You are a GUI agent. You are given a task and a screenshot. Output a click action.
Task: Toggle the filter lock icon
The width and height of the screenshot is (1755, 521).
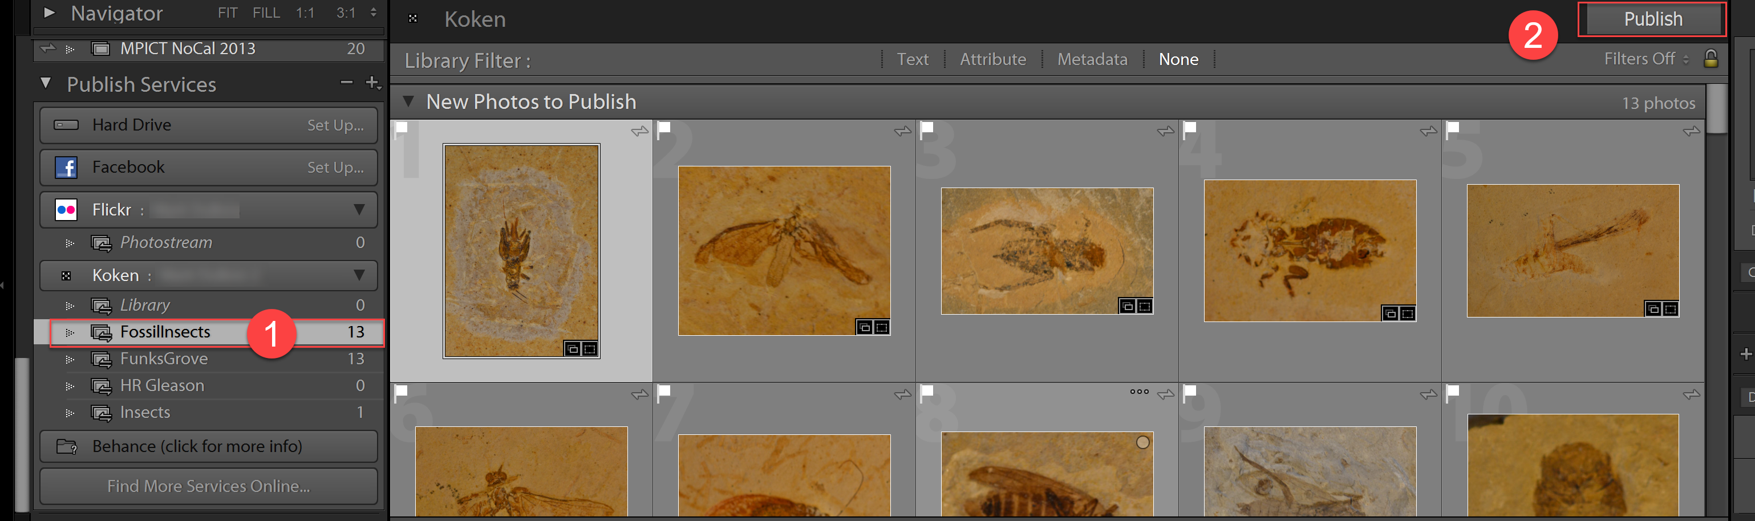1711,59
